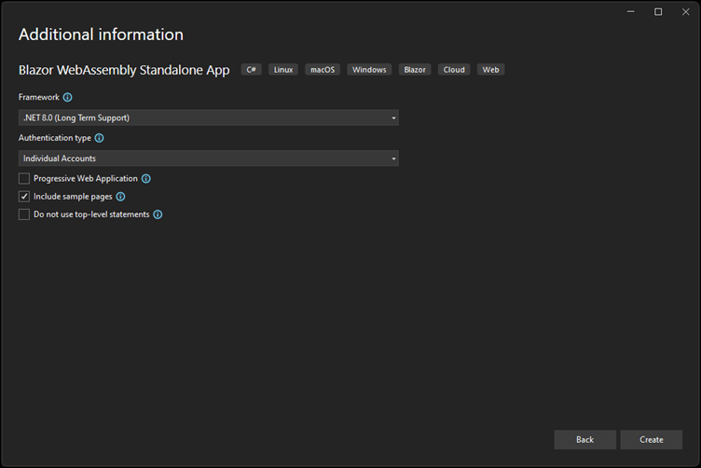The height and width of the screenshot is (468, 701).
Task: Enable the Progressive Web Application checkbox
Action: coord(24,178)
